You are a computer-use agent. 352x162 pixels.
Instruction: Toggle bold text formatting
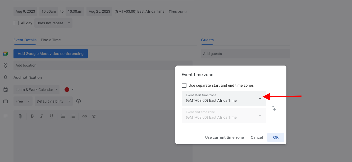[x=32, y=116]
